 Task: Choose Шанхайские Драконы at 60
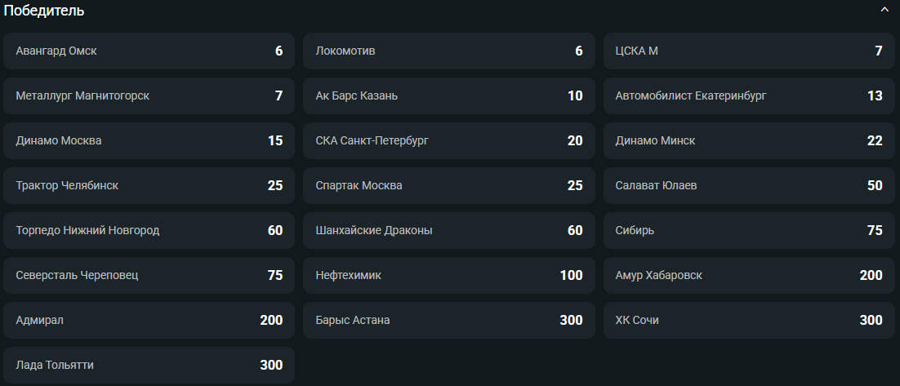(449, 231)
